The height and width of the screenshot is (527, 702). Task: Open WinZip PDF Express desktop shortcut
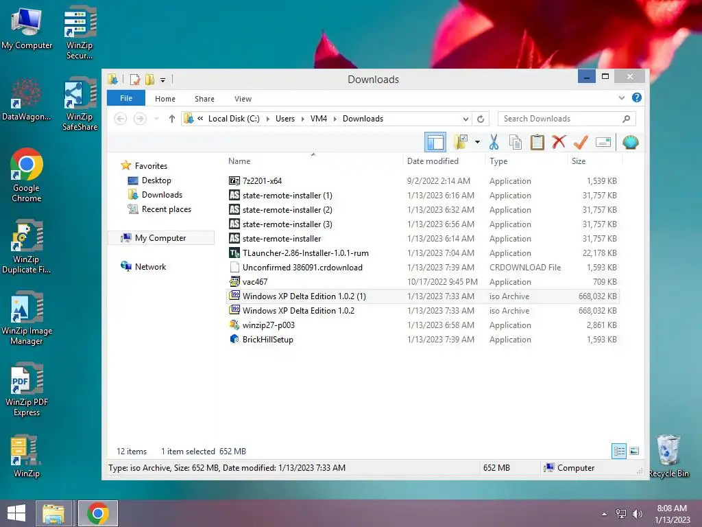coord(27,390)
